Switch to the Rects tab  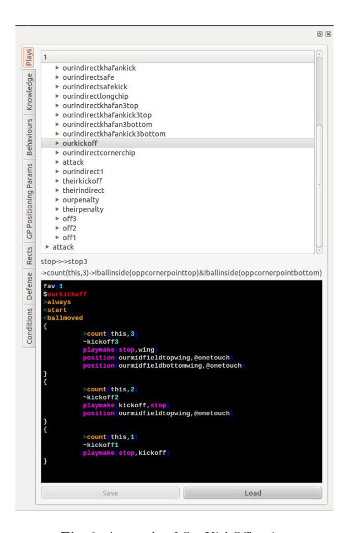[x=29, y=256]
